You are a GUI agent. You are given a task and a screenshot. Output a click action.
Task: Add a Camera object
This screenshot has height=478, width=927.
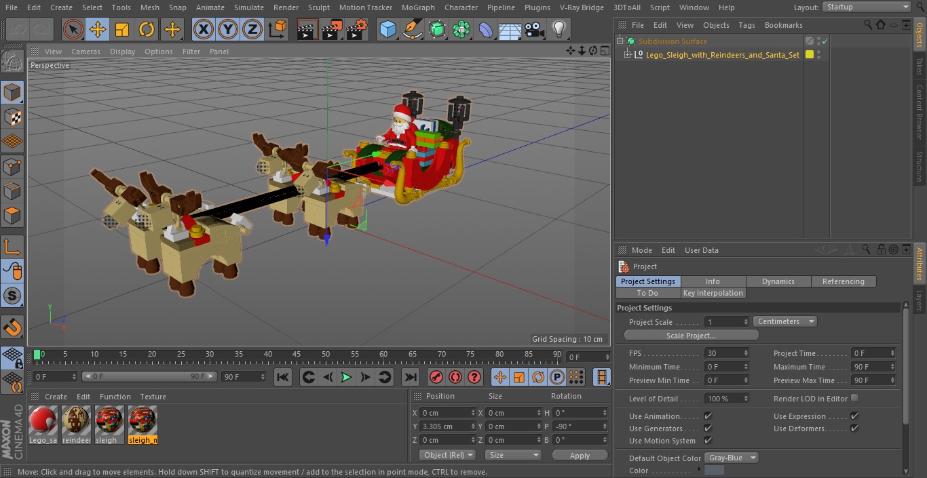click(x=535, y=29)
